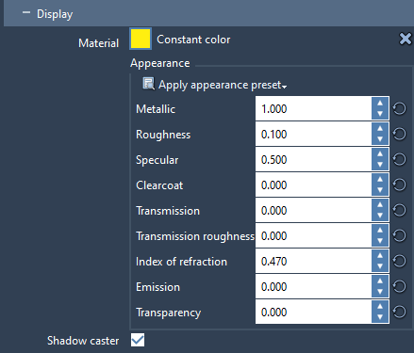Reset the Transmission roughness value
414x353 pixels.
pos(400,236)
